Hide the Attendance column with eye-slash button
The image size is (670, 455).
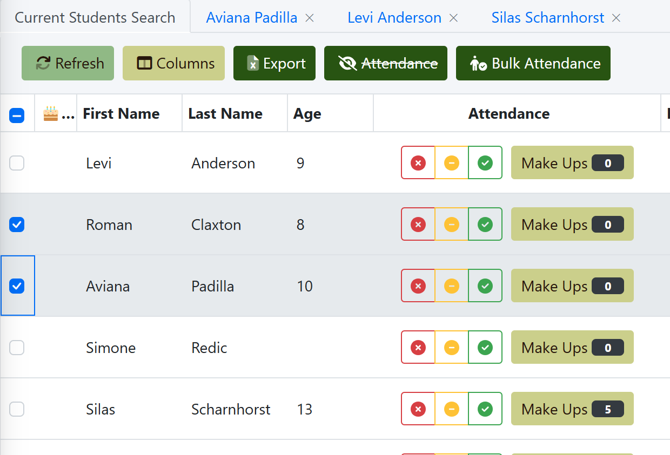pyautogui.click(x=385, y=63)
